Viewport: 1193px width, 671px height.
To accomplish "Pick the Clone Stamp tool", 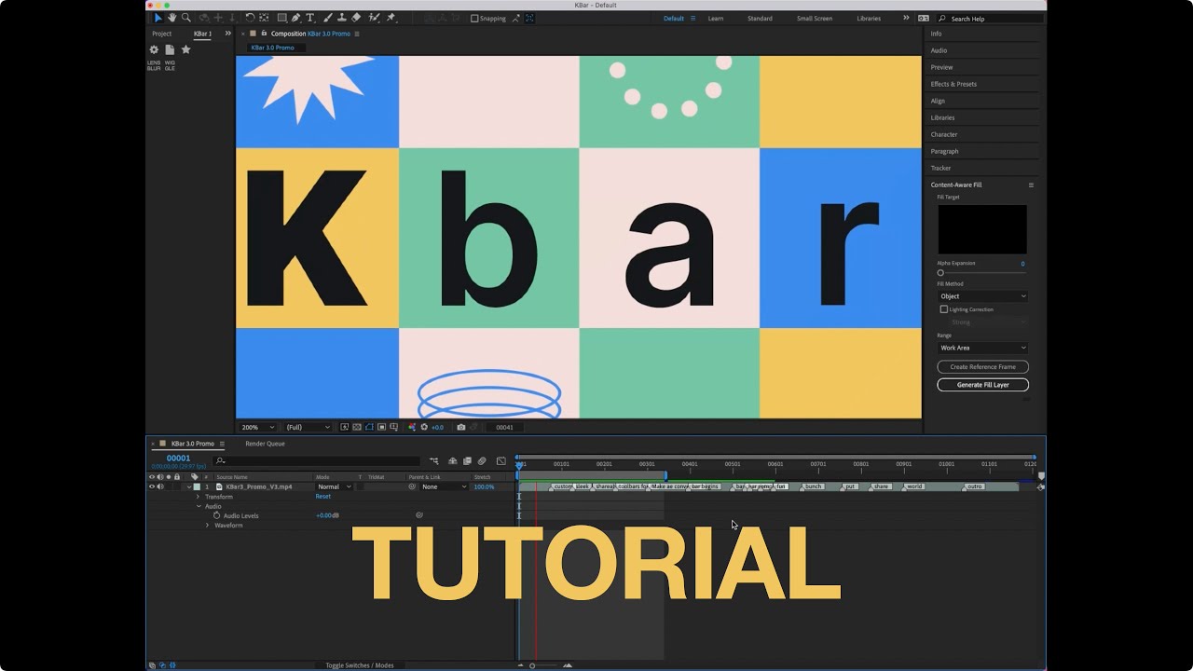I will point(343,18).
